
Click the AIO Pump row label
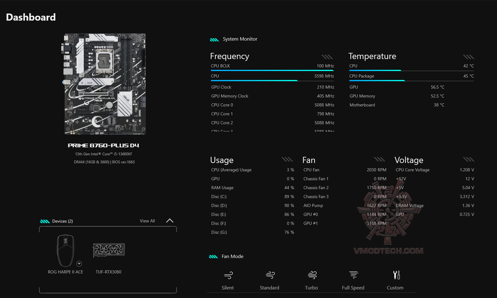click(313, 205)
